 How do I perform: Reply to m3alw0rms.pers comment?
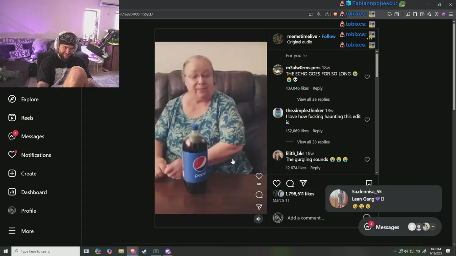[x=317, y=88]
